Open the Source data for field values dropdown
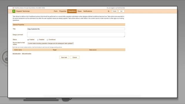Screen dimensions: 185x104 click(x=51, y=43)
